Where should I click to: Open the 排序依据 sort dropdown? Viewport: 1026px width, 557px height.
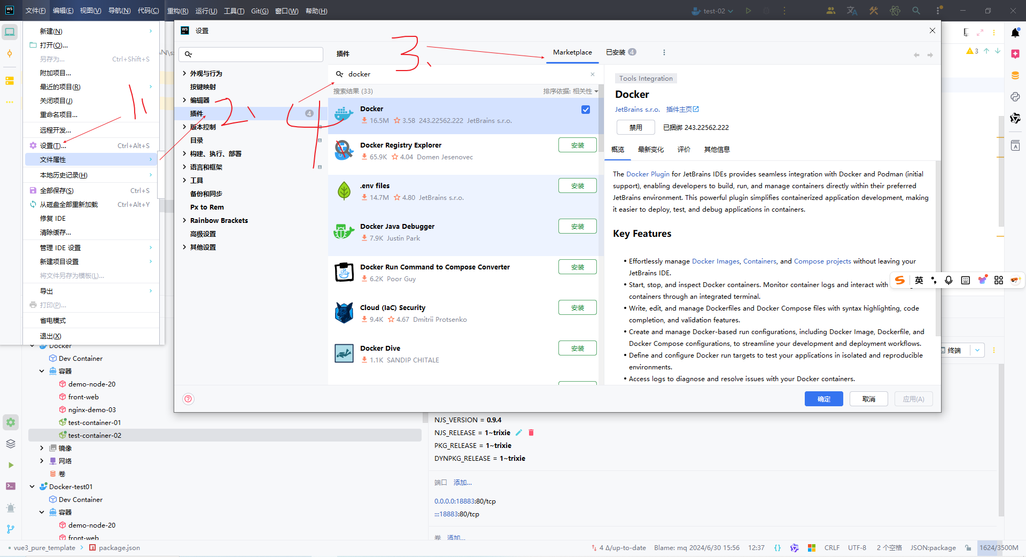[571, 91]
